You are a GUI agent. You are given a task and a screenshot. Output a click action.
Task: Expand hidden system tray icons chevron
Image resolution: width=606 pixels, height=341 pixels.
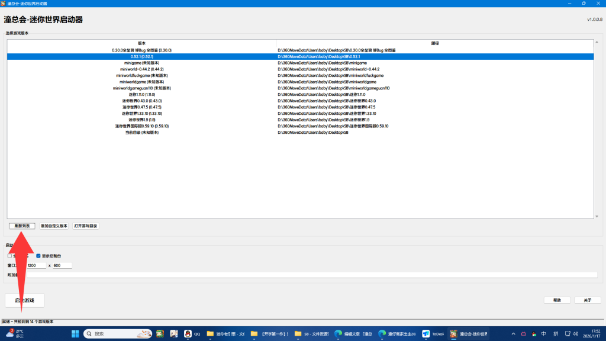point(513,334)
